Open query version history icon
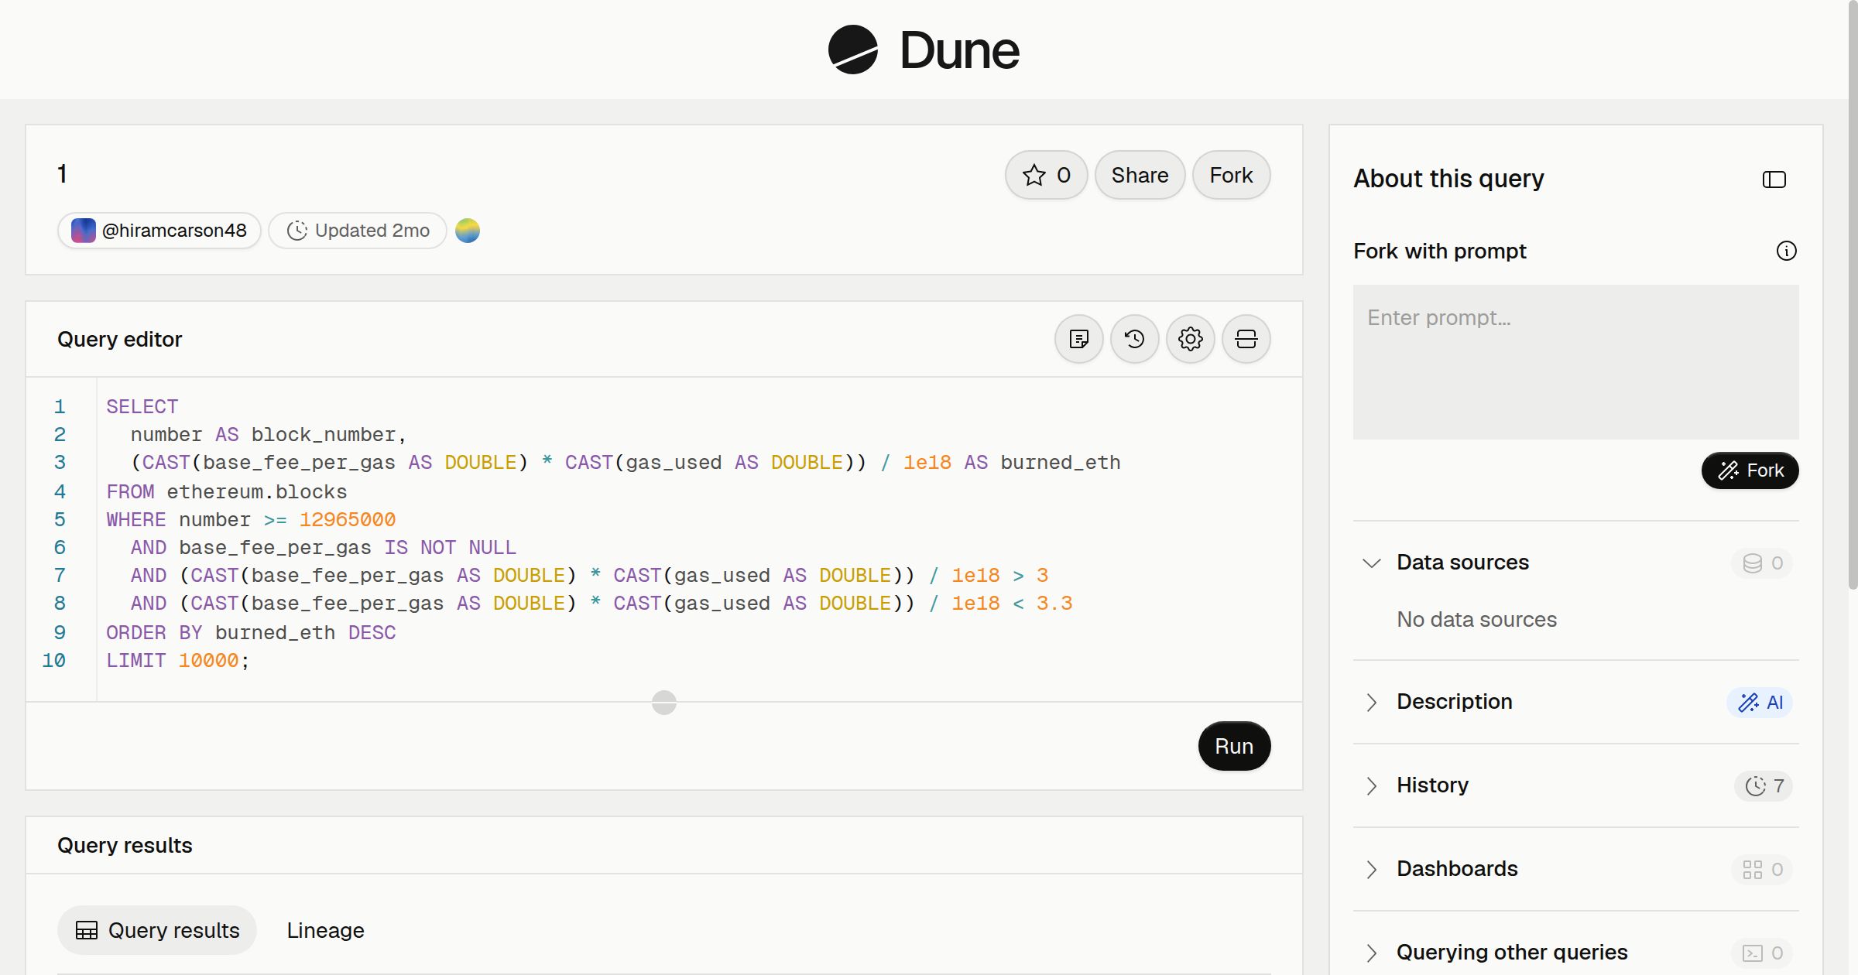This screenshot has height=975, width=1858. (1134, 339)
